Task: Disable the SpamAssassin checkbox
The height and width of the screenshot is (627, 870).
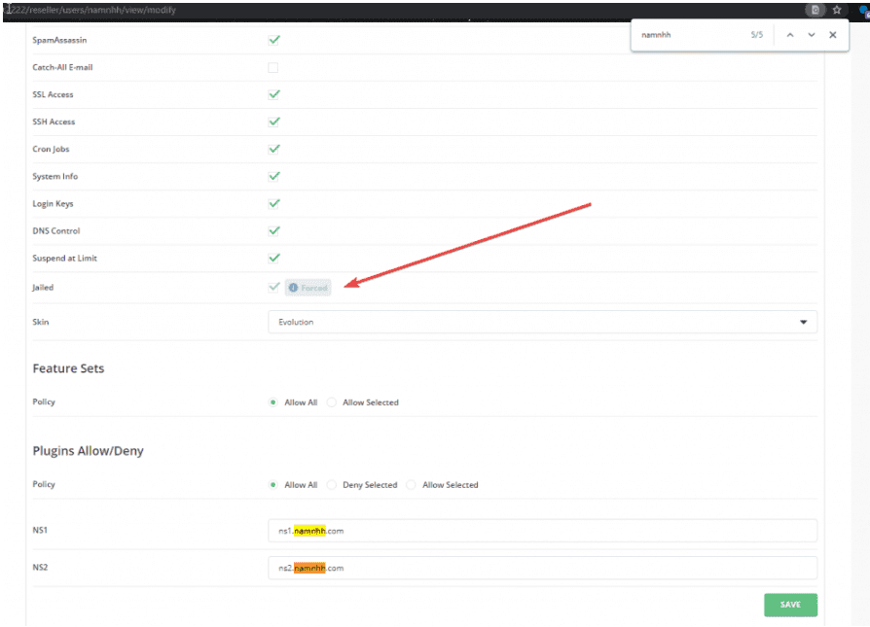Action: 273,41
